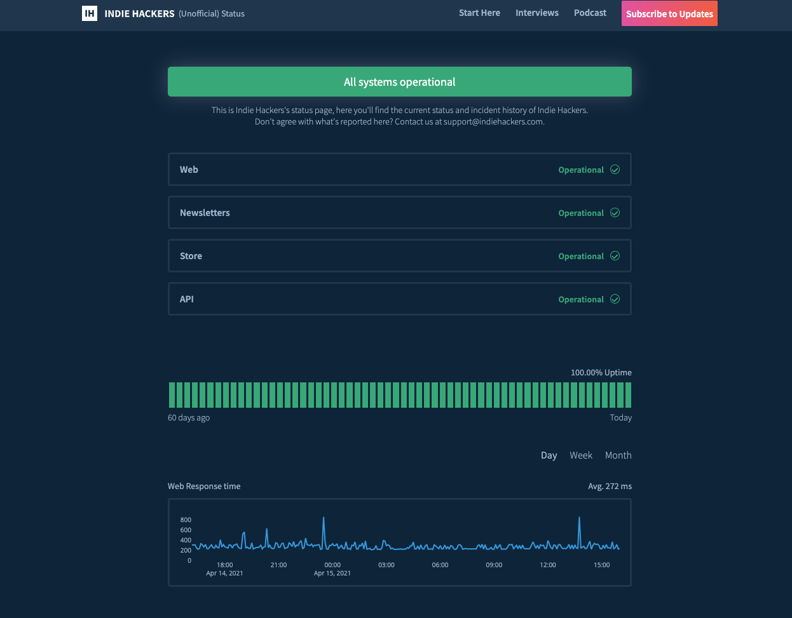Click the 60 days ago label
The image size is (792, 618).
[x=189, y=417]
